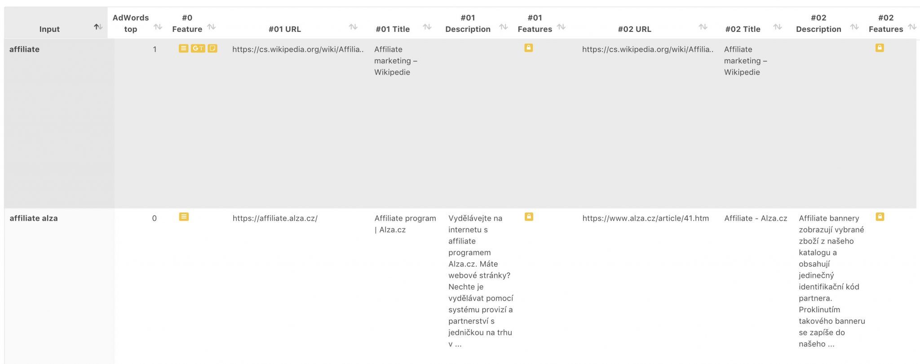The height and width of the screenshot is (364, 920).
Task: Click the #01 Features lock icon for affiliate alza
Action: tap(529, 217)
